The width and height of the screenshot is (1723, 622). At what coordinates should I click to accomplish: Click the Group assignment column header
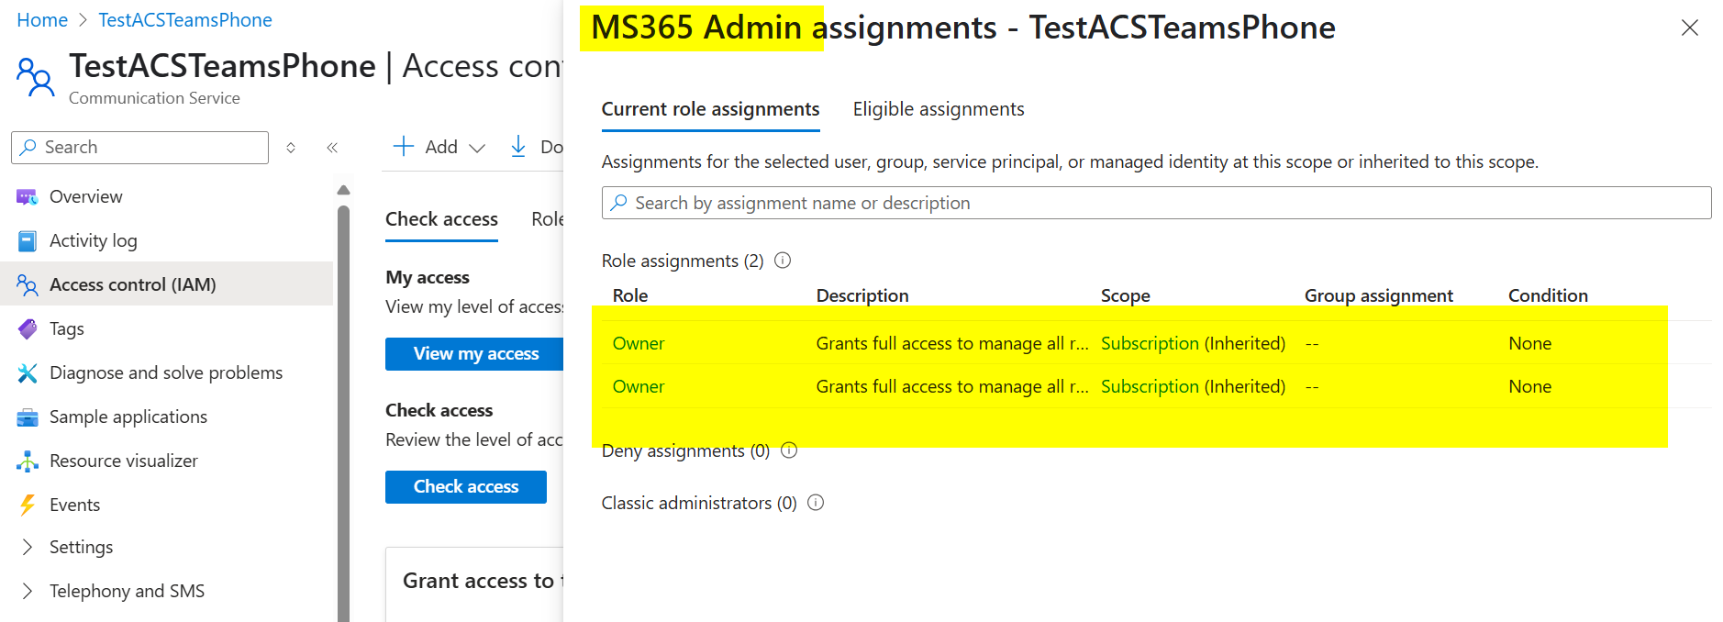tap(1379, 295)
